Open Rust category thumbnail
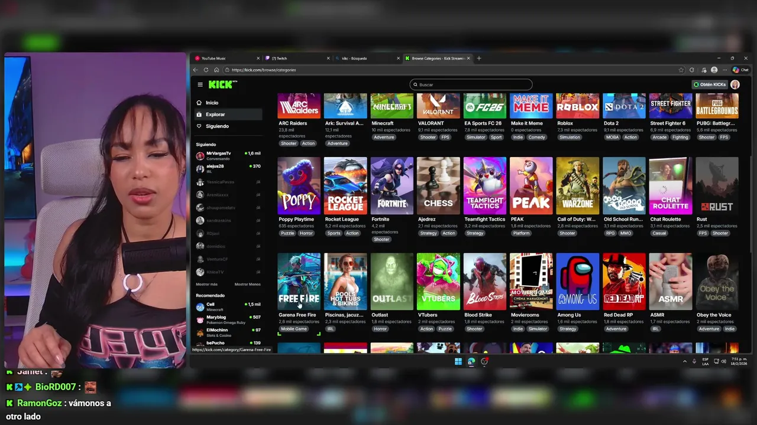 click(717, 185)
